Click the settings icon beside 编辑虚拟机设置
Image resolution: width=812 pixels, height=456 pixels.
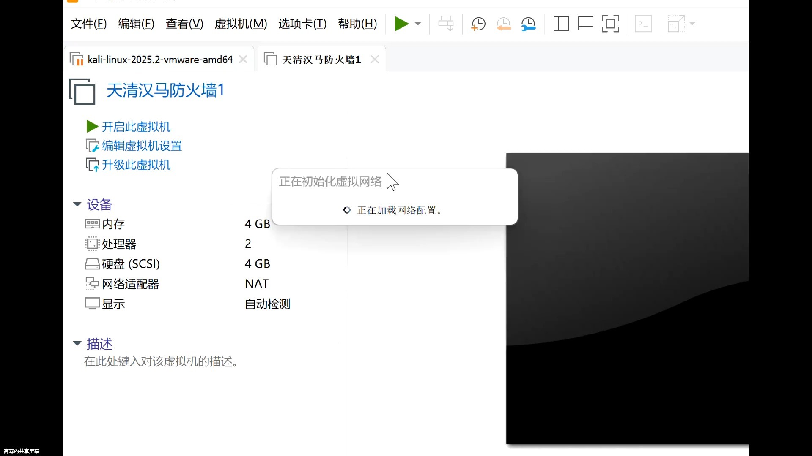[x=92, y=146]
